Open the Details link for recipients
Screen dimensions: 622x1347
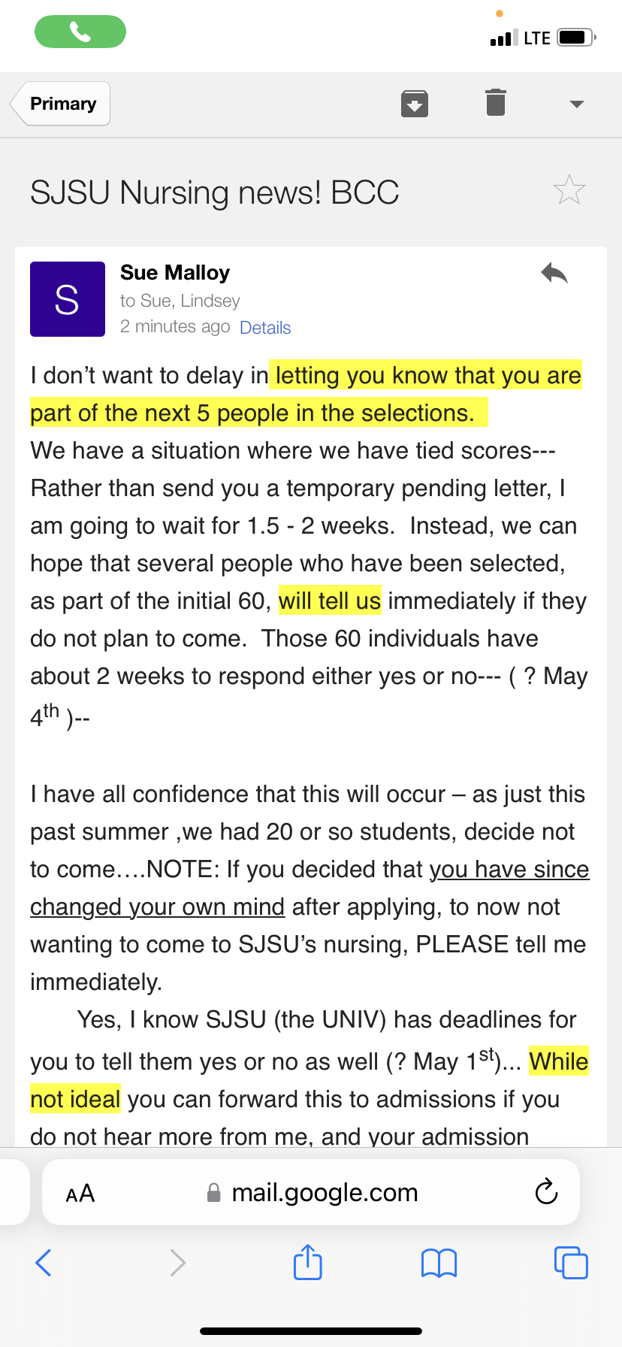[x=265, y=328]
